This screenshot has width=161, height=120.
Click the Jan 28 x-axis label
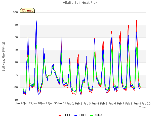point(37,103)
